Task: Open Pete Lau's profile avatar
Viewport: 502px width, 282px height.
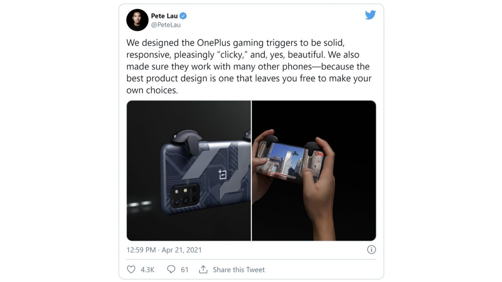Action: click(137, 20)
